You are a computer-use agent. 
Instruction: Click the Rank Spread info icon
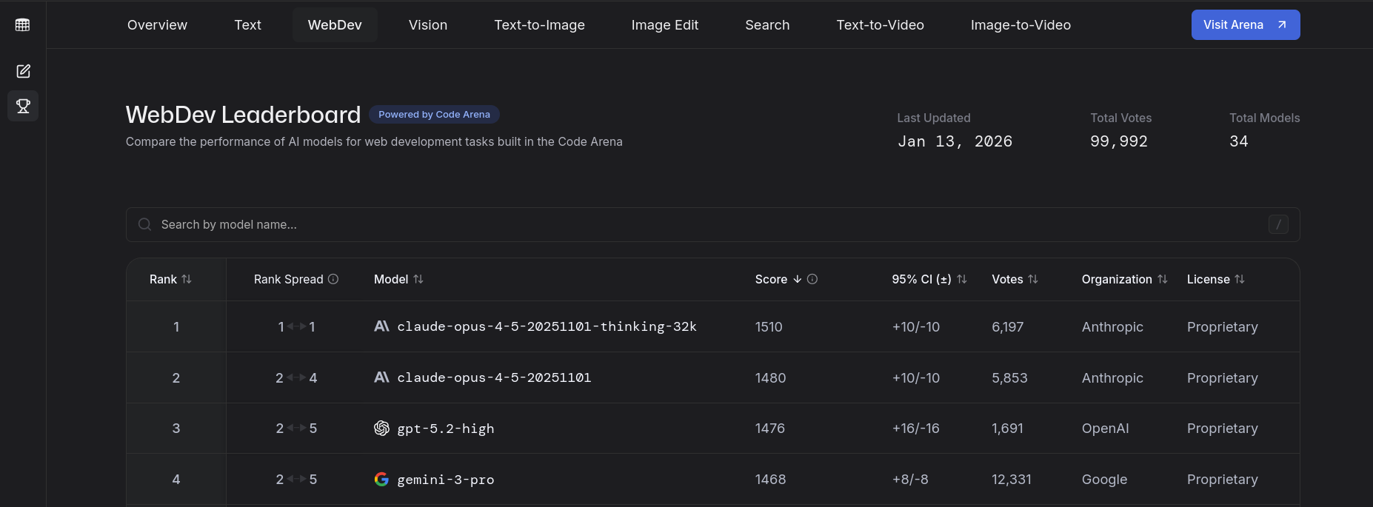(333, 279)
